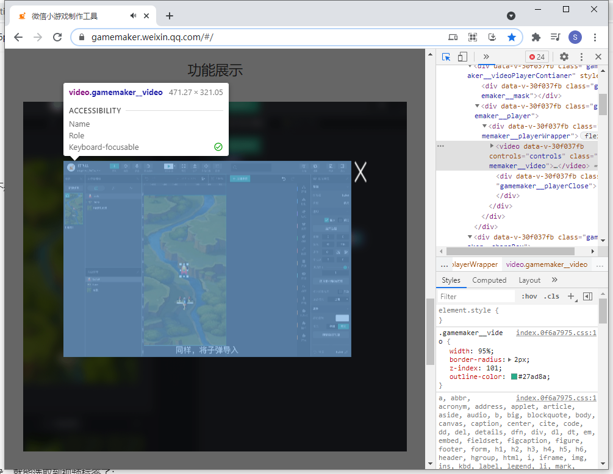Select playerWrapper in breadcrumb
The image size is (613, 474).
pos(475,264)
